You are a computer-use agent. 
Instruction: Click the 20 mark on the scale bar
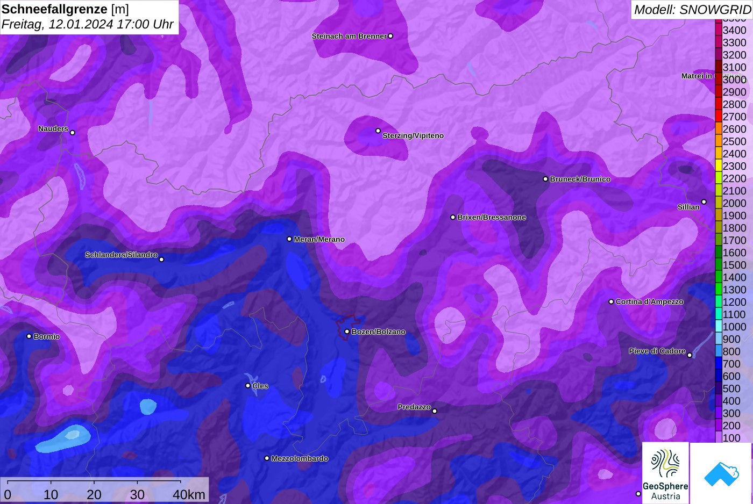coord(94,494)
